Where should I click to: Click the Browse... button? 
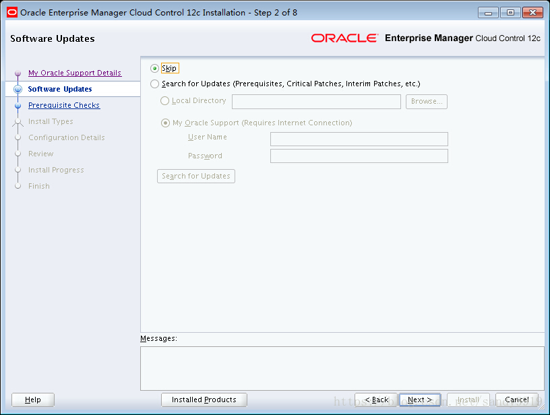427,102
